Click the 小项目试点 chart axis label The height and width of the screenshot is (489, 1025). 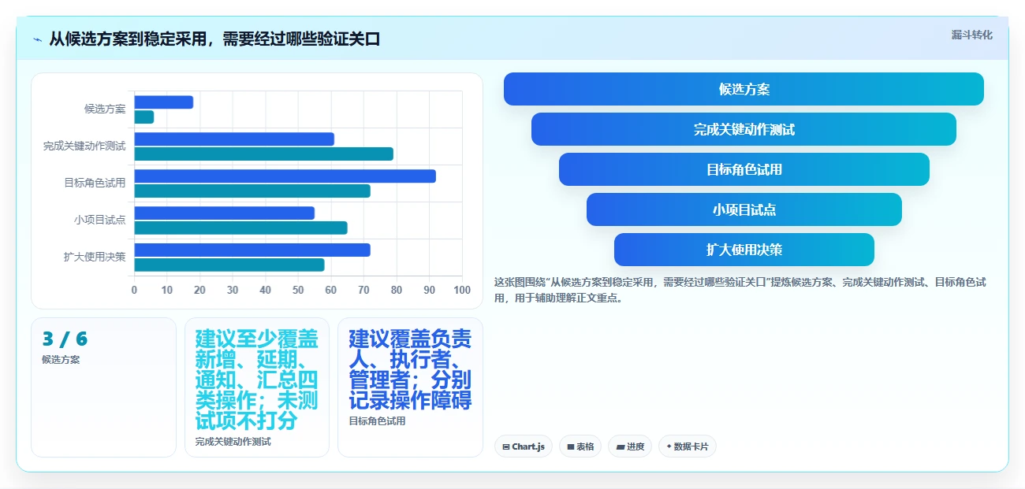[x=100, y=220]
